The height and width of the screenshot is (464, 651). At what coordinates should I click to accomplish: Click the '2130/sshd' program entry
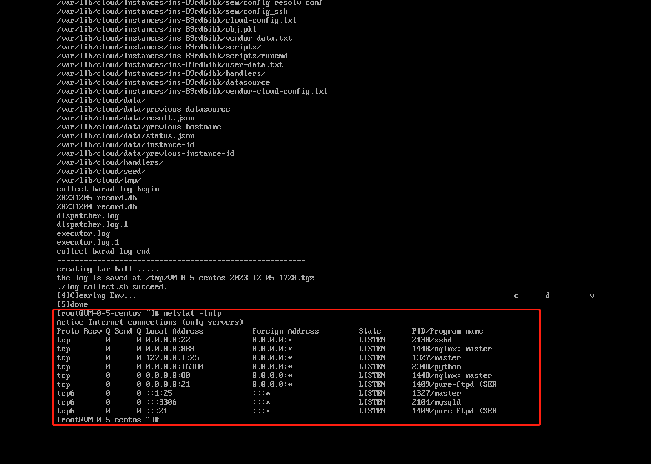click(432, 340)
